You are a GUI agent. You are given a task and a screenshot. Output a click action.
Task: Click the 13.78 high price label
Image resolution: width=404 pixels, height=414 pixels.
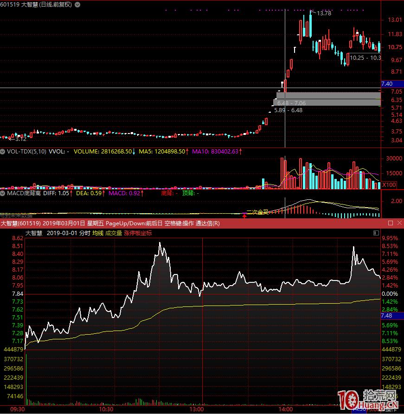tap(324, 13)
